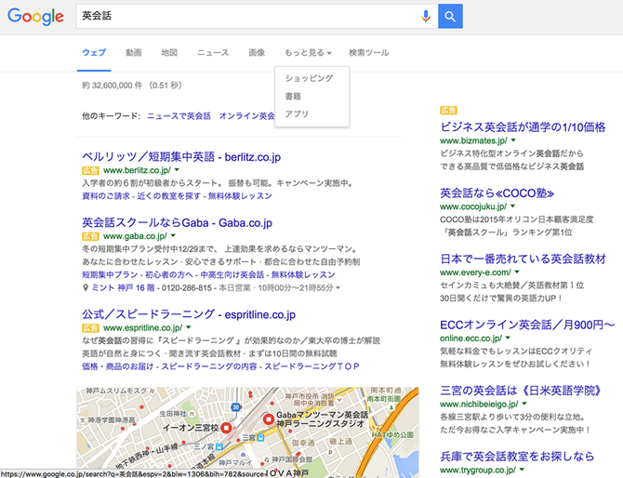Click the map pin icon under Gaba listing
623x478 pixels.
point(86,288)
